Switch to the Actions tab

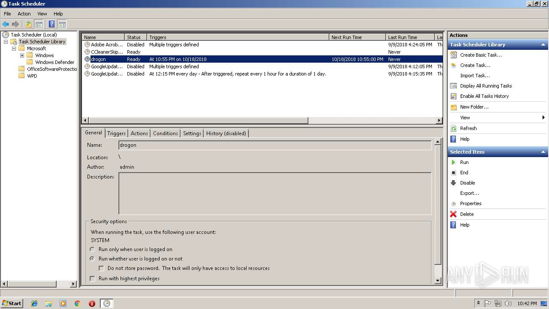[x=139, y=133]
